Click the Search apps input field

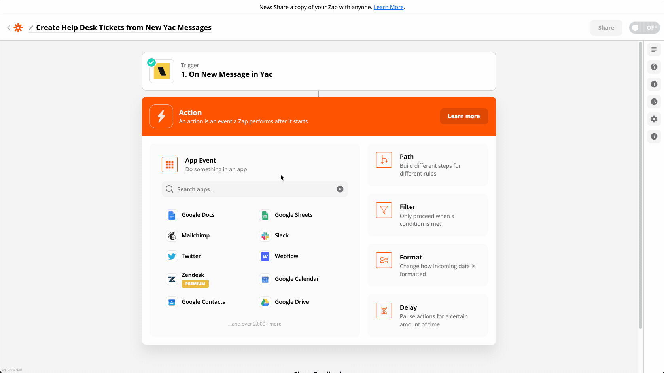[255, 189]
